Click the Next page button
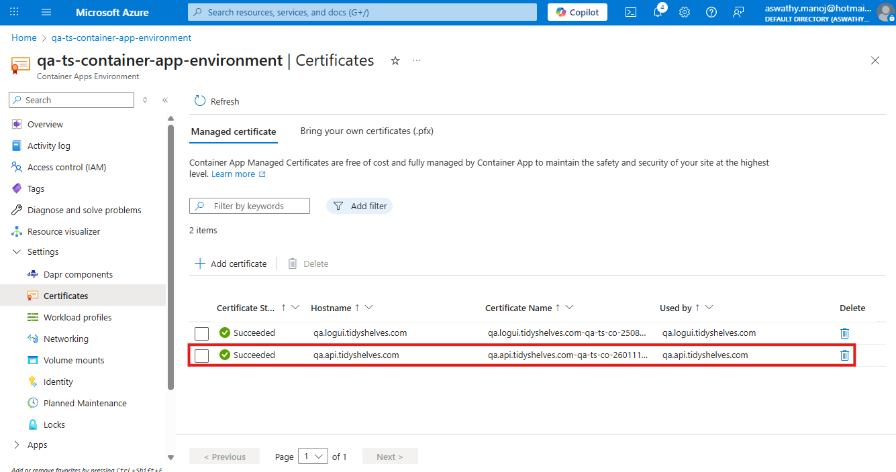Screen dimensions: 896x472 coord(390,457)
